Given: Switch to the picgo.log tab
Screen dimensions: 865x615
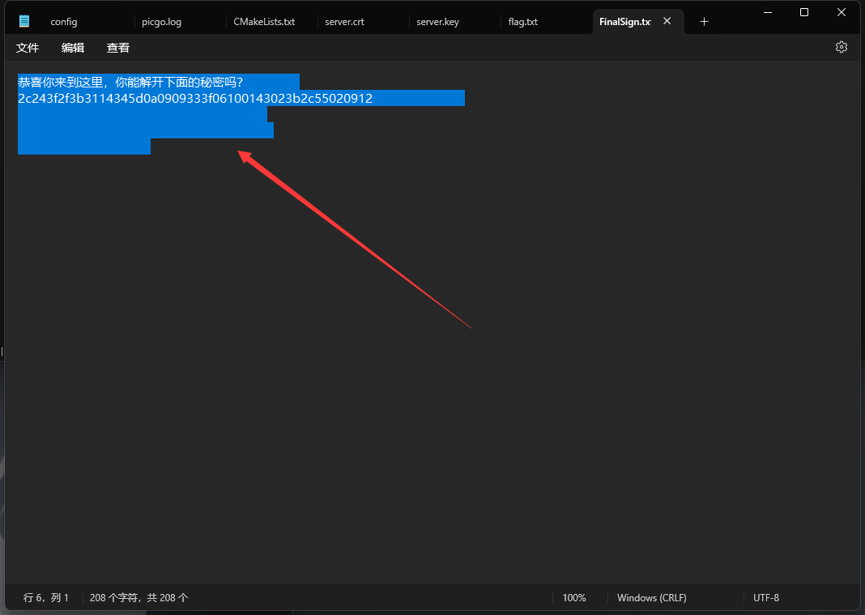Looking at the screenshot, I should tap(162, 22).
